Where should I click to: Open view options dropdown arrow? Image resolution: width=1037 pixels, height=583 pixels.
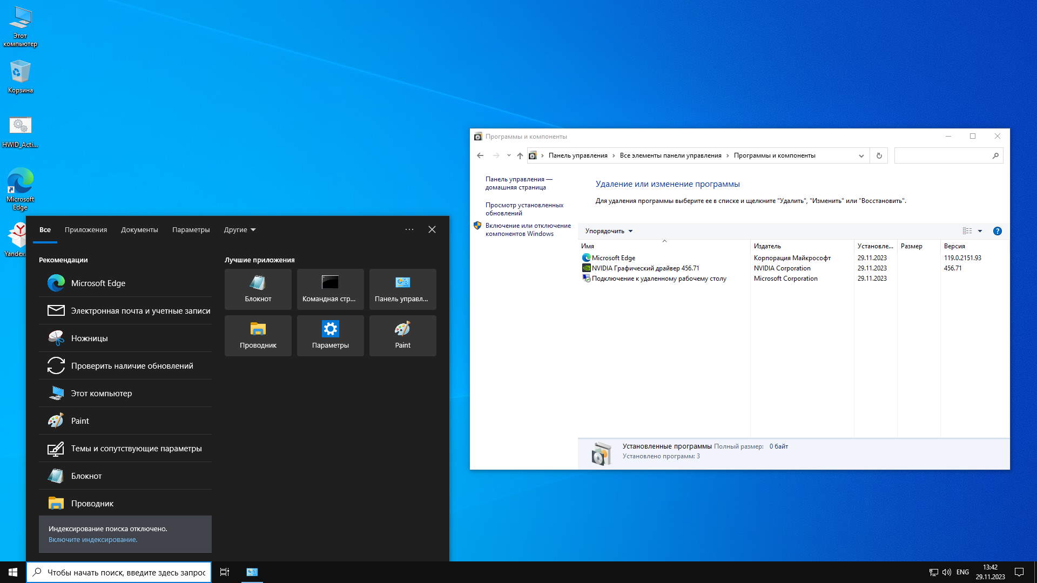pyautogui.click(x=980, y=231)
